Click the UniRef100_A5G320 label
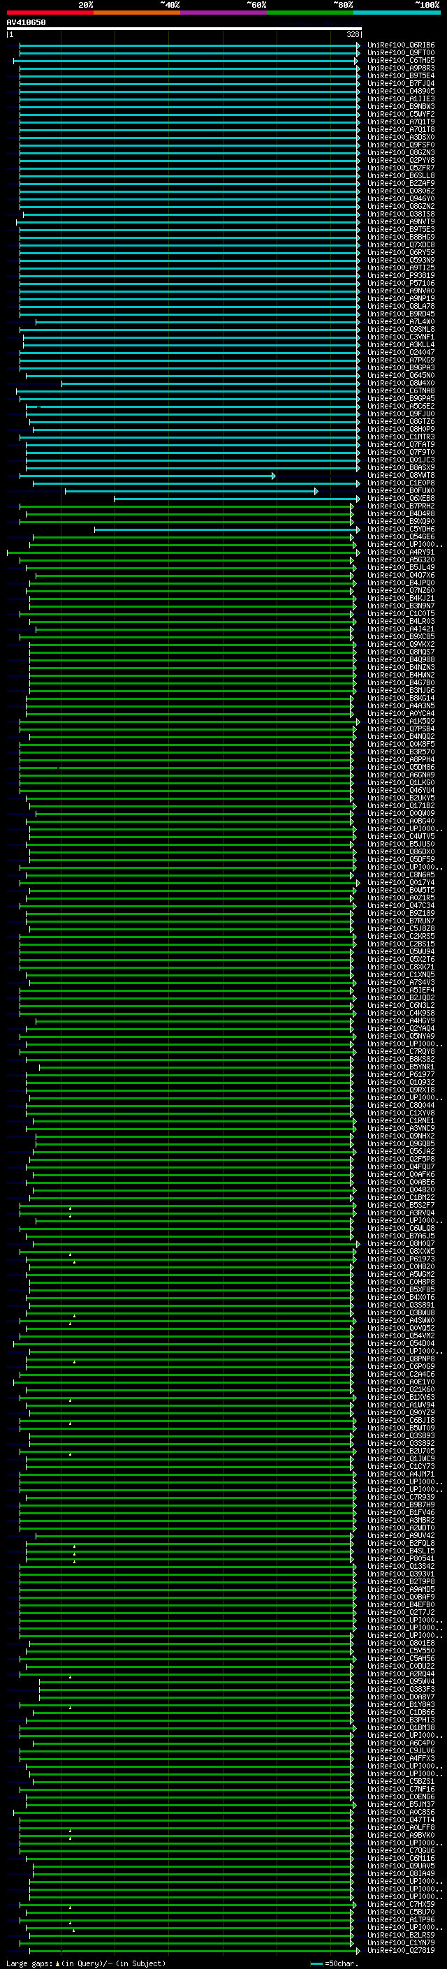 401,559
